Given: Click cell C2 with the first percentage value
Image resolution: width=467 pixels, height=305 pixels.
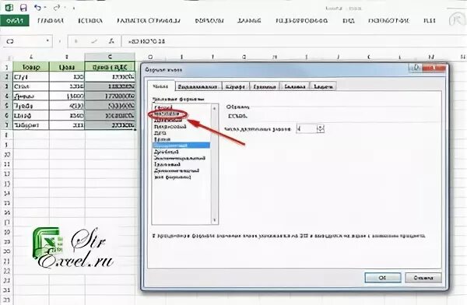Looking at the screenshot, I should pos(110,76).
